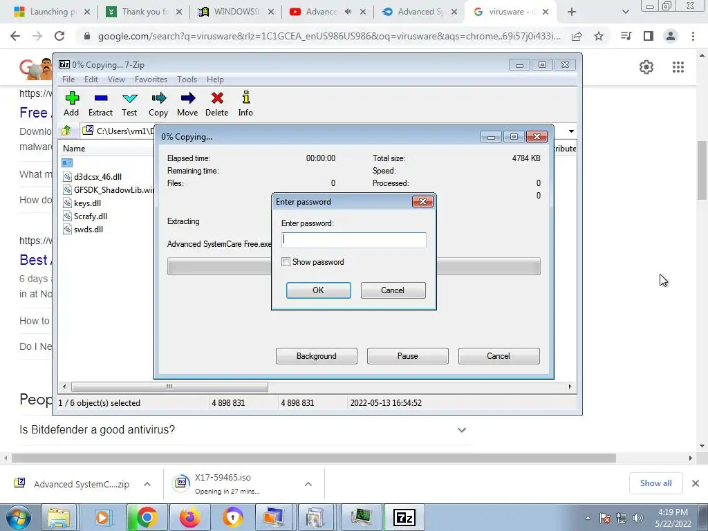Open the Favorites menu
The height and width of the screenshot is (531, 708).
(151, 80)
